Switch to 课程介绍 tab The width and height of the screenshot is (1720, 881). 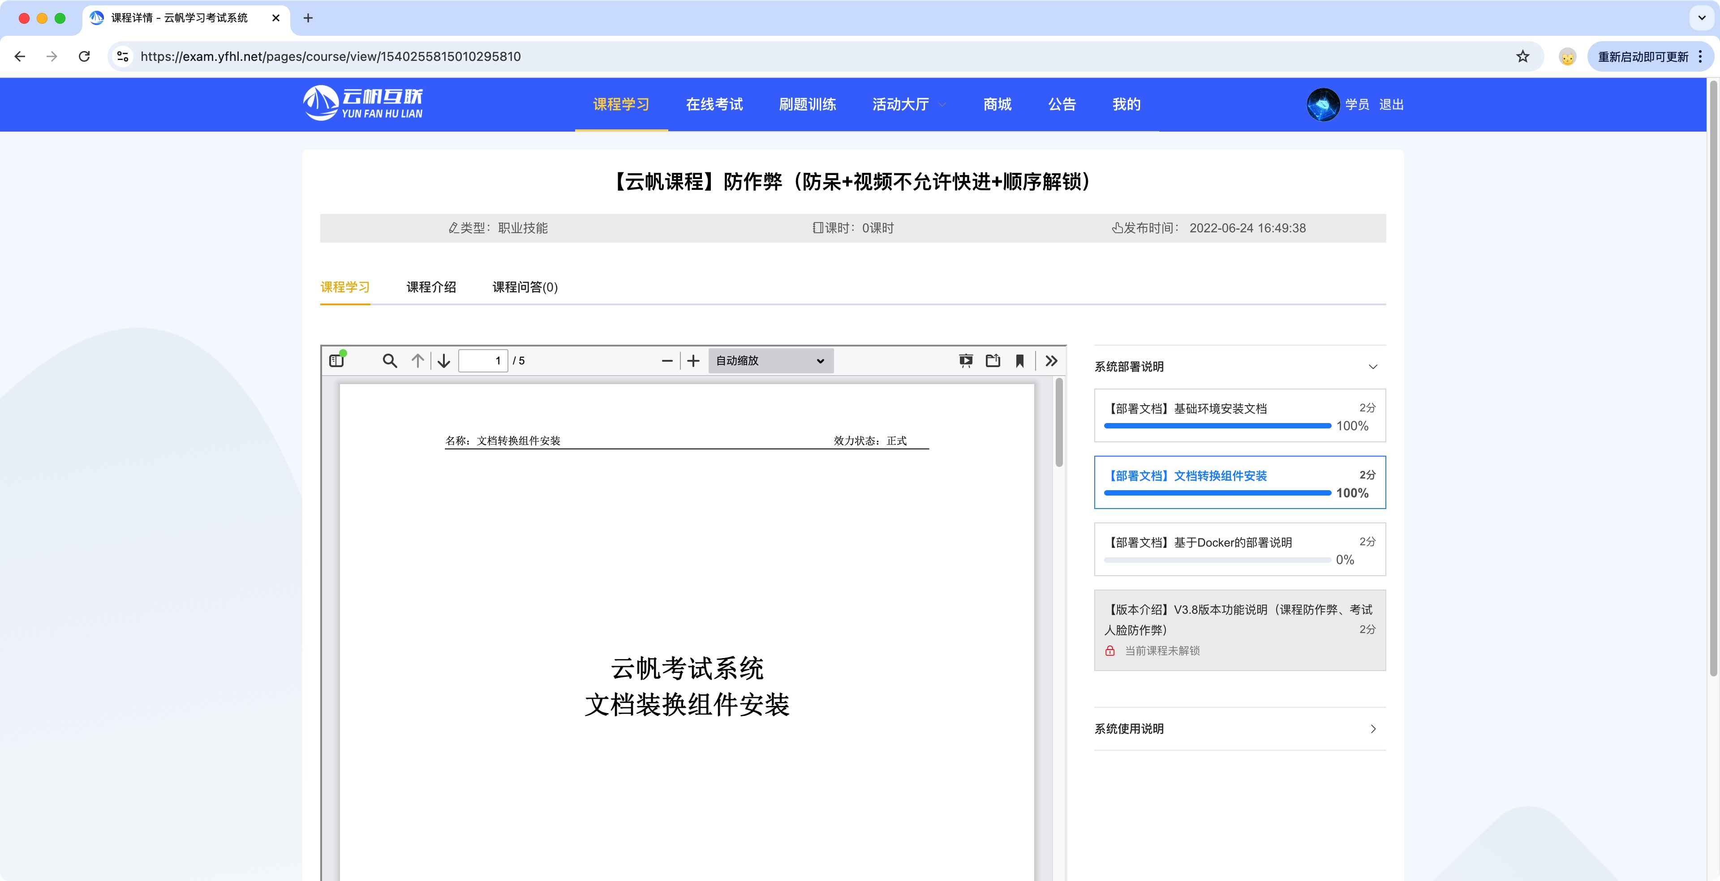click(431, 287)
